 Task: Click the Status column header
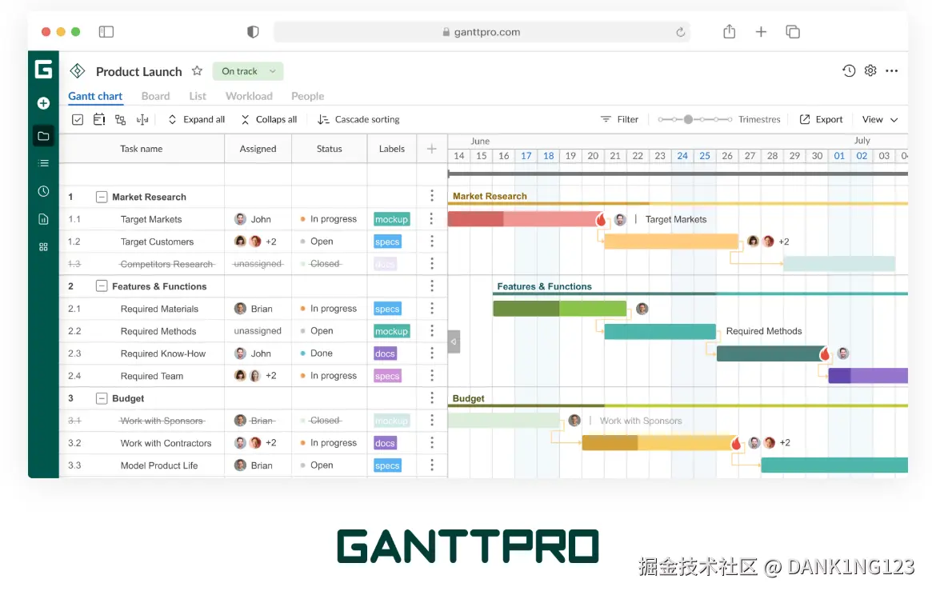click(330, 150)
